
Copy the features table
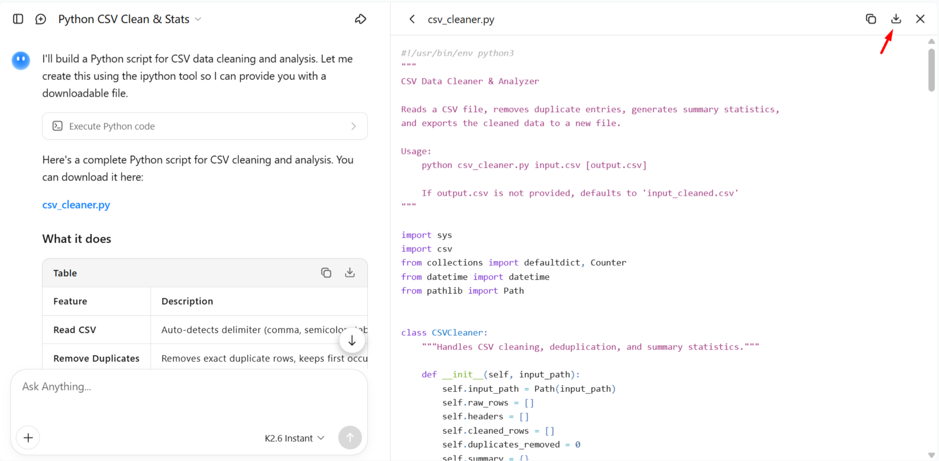point(326,273)
